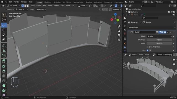Viewport: 177px width, 99px height.
Task: Switch to the UV Editing workspace tab
Action: click(x=67, y=2)
